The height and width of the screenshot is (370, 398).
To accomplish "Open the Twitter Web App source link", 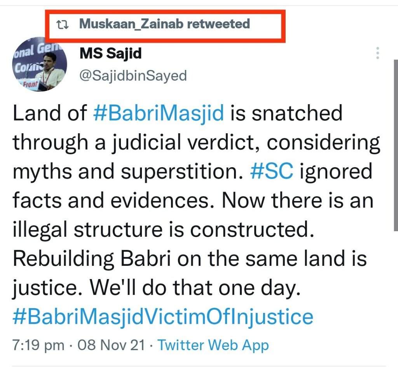I will [x=213, y=345].
